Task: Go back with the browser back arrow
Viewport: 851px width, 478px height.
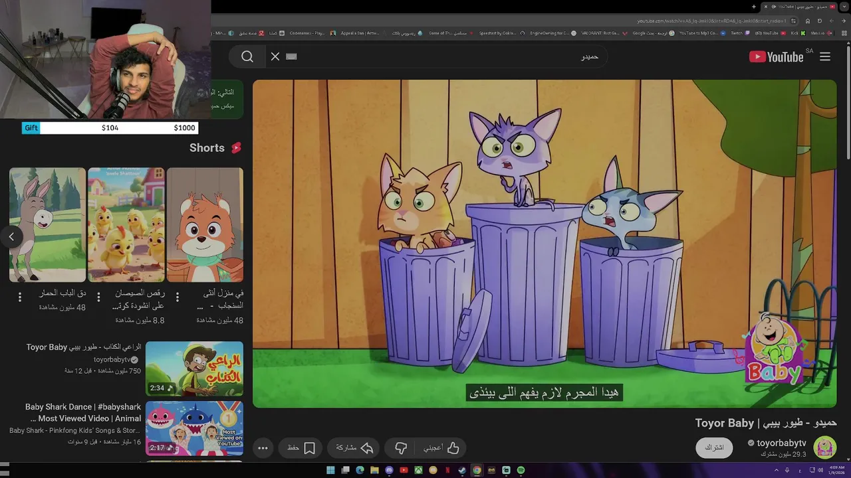Action: [844, 21]
